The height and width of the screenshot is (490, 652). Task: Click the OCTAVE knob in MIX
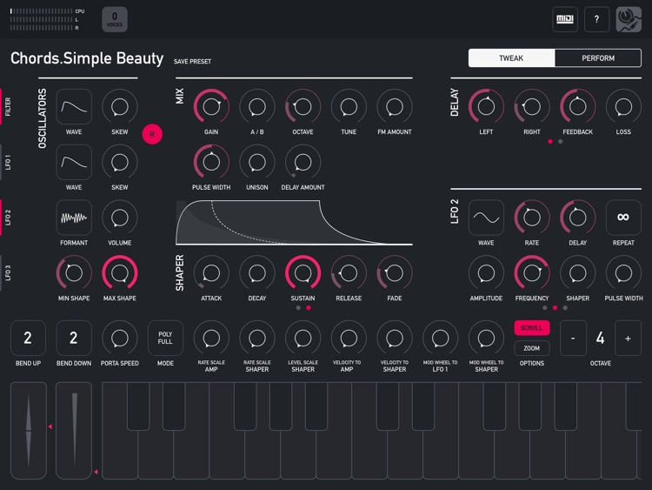[x=303, y=106]
